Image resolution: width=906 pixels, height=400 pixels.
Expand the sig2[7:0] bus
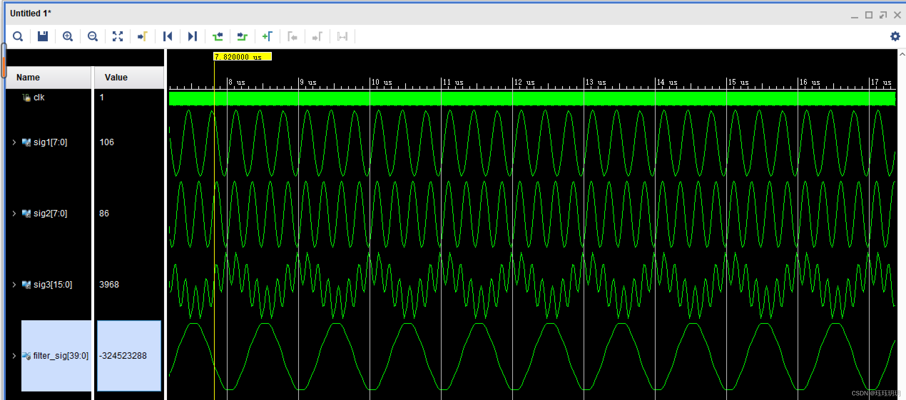click(x=14, y=214)
